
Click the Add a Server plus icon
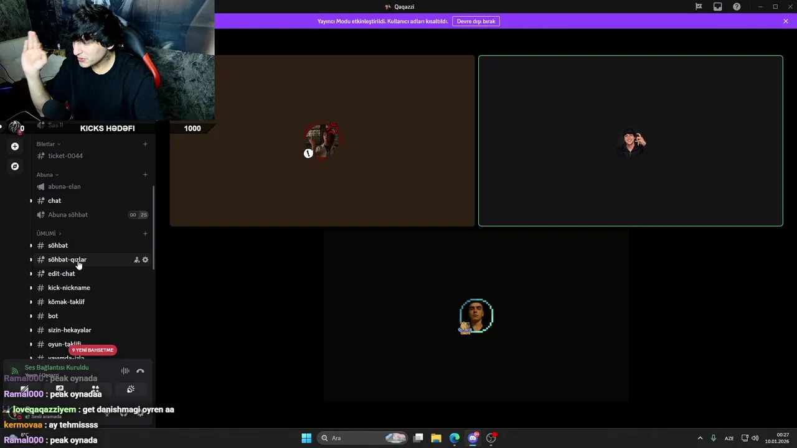coord(15,146)
